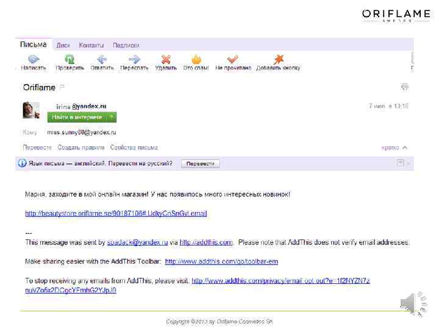The image size is (439, 329).
Task: Click the Oriflame subject title
Action: (x=39, y=88)
